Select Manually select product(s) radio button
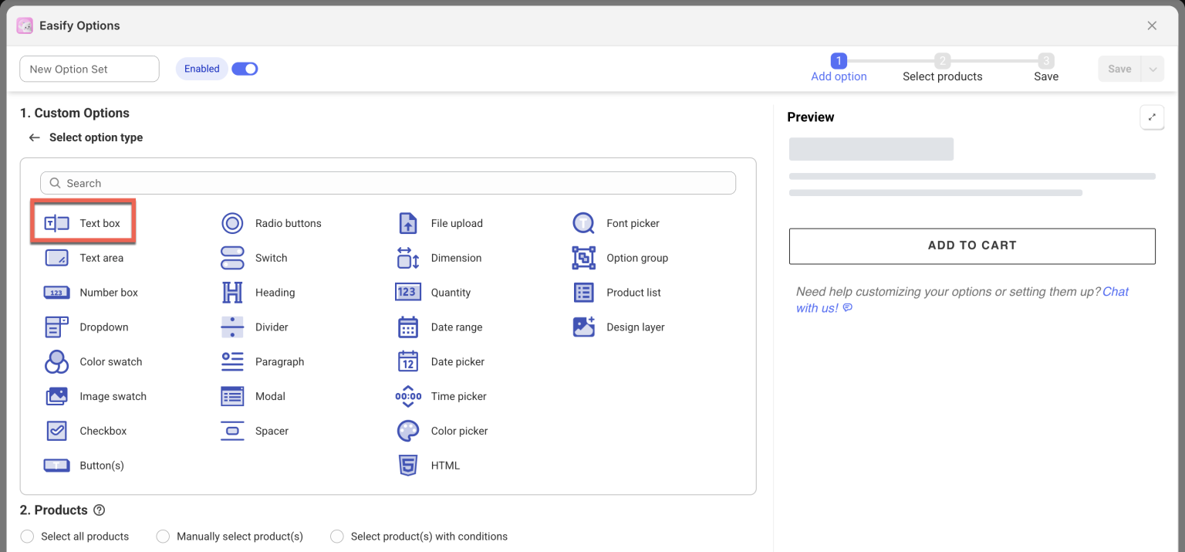 (x=163, y=537)
